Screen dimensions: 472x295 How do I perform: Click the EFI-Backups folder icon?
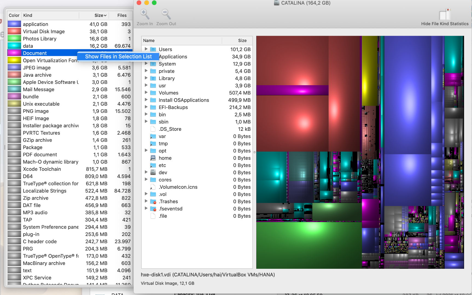[153, 107]
